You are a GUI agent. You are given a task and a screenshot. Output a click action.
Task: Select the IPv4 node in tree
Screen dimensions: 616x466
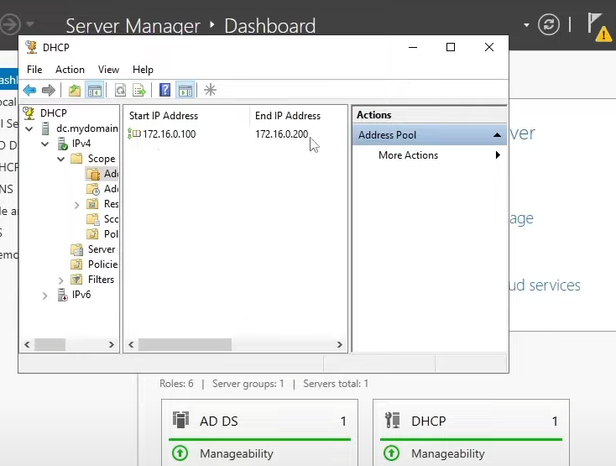81,144
